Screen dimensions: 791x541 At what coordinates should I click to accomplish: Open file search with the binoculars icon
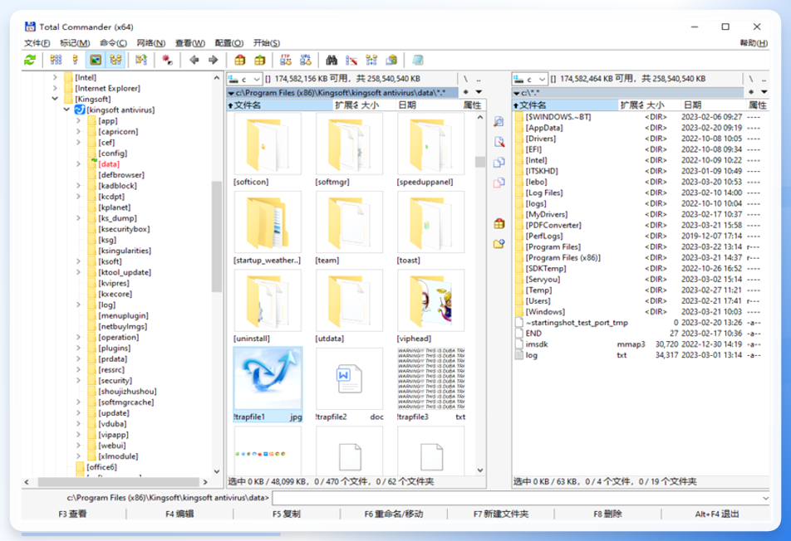[332, 60]
